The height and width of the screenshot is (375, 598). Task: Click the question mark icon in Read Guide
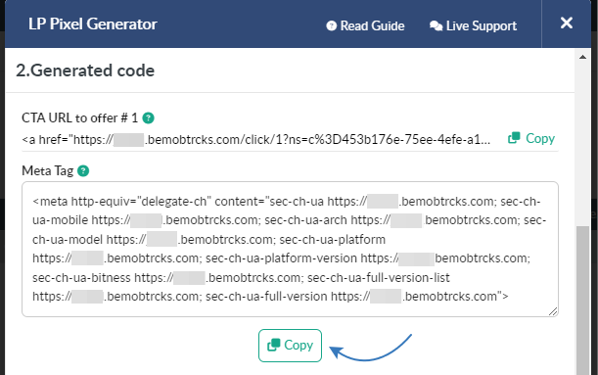332,25
